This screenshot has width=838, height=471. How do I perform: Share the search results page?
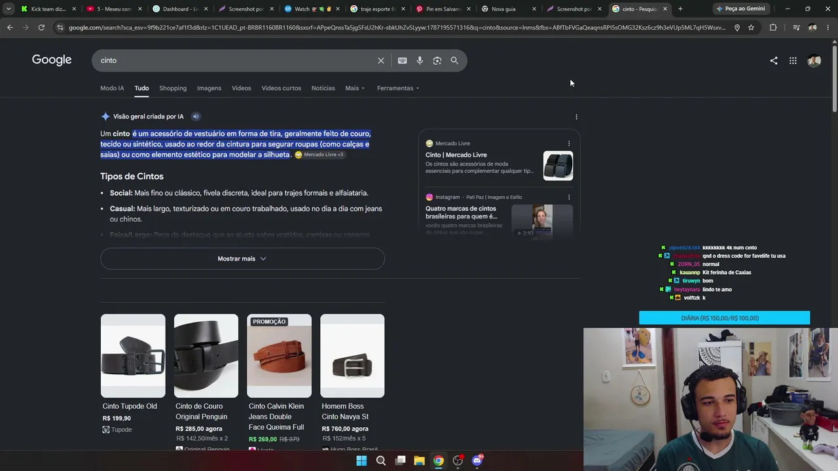[774, 61]
